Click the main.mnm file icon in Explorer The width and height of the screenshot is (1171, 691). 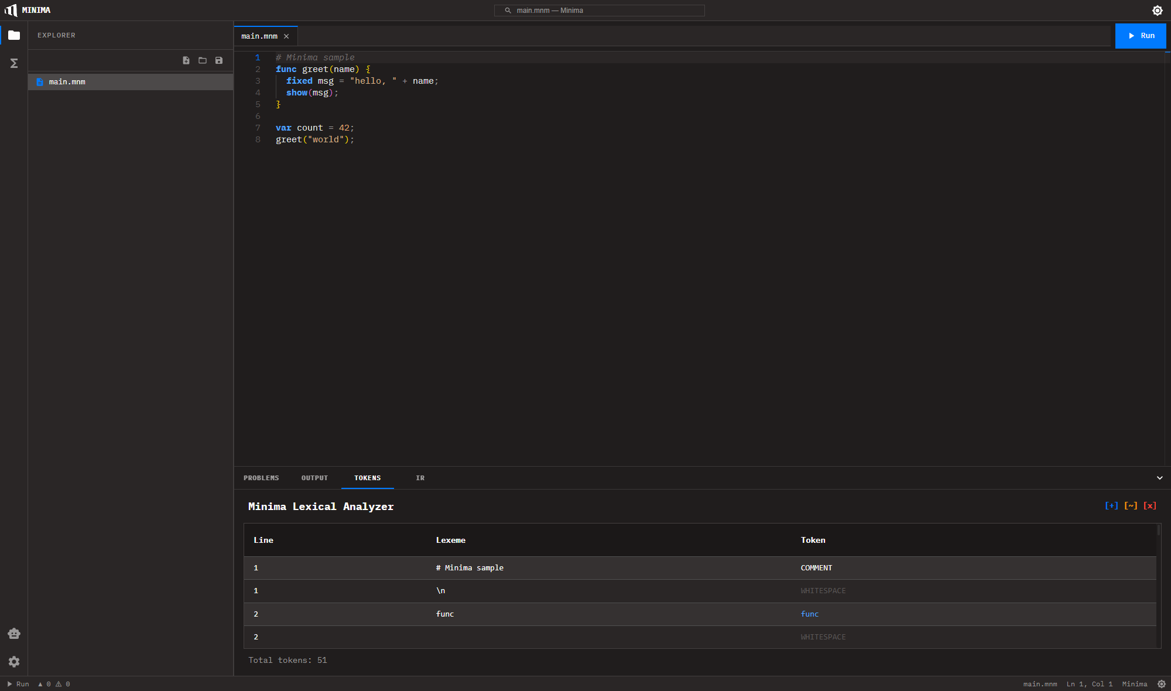pos(40,82)
